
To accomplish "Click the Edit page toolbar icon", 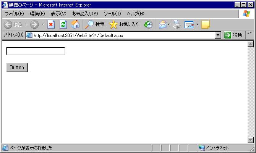I will point(189,25).
